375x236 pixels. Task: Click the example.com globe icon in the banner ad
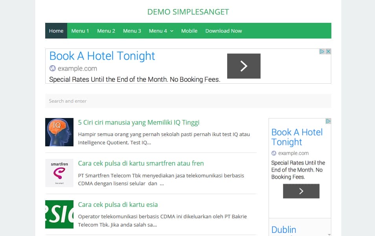(x=52, y=68)
